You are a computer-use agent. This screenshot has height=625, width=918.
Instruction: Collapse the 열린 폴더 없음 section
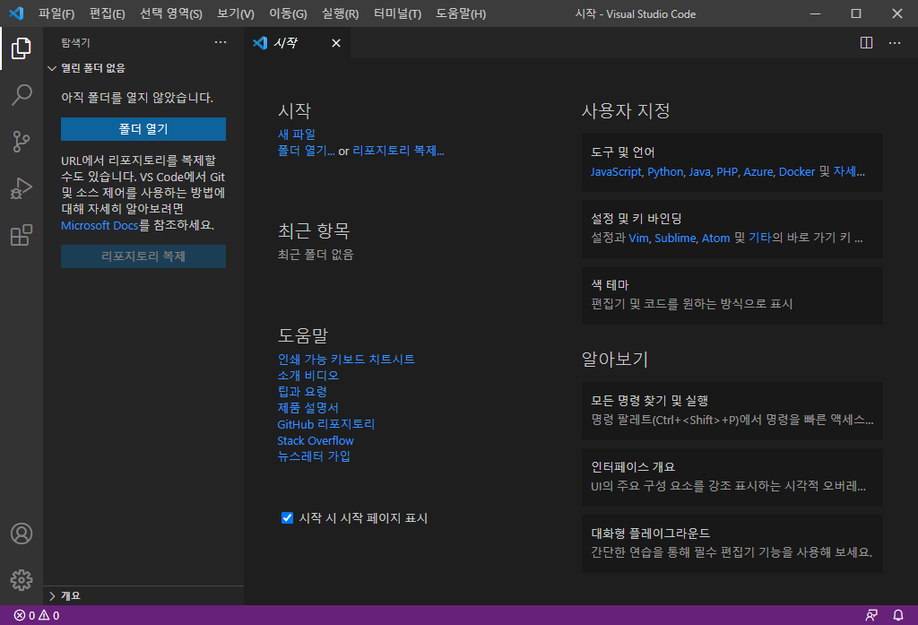[144, 68]
